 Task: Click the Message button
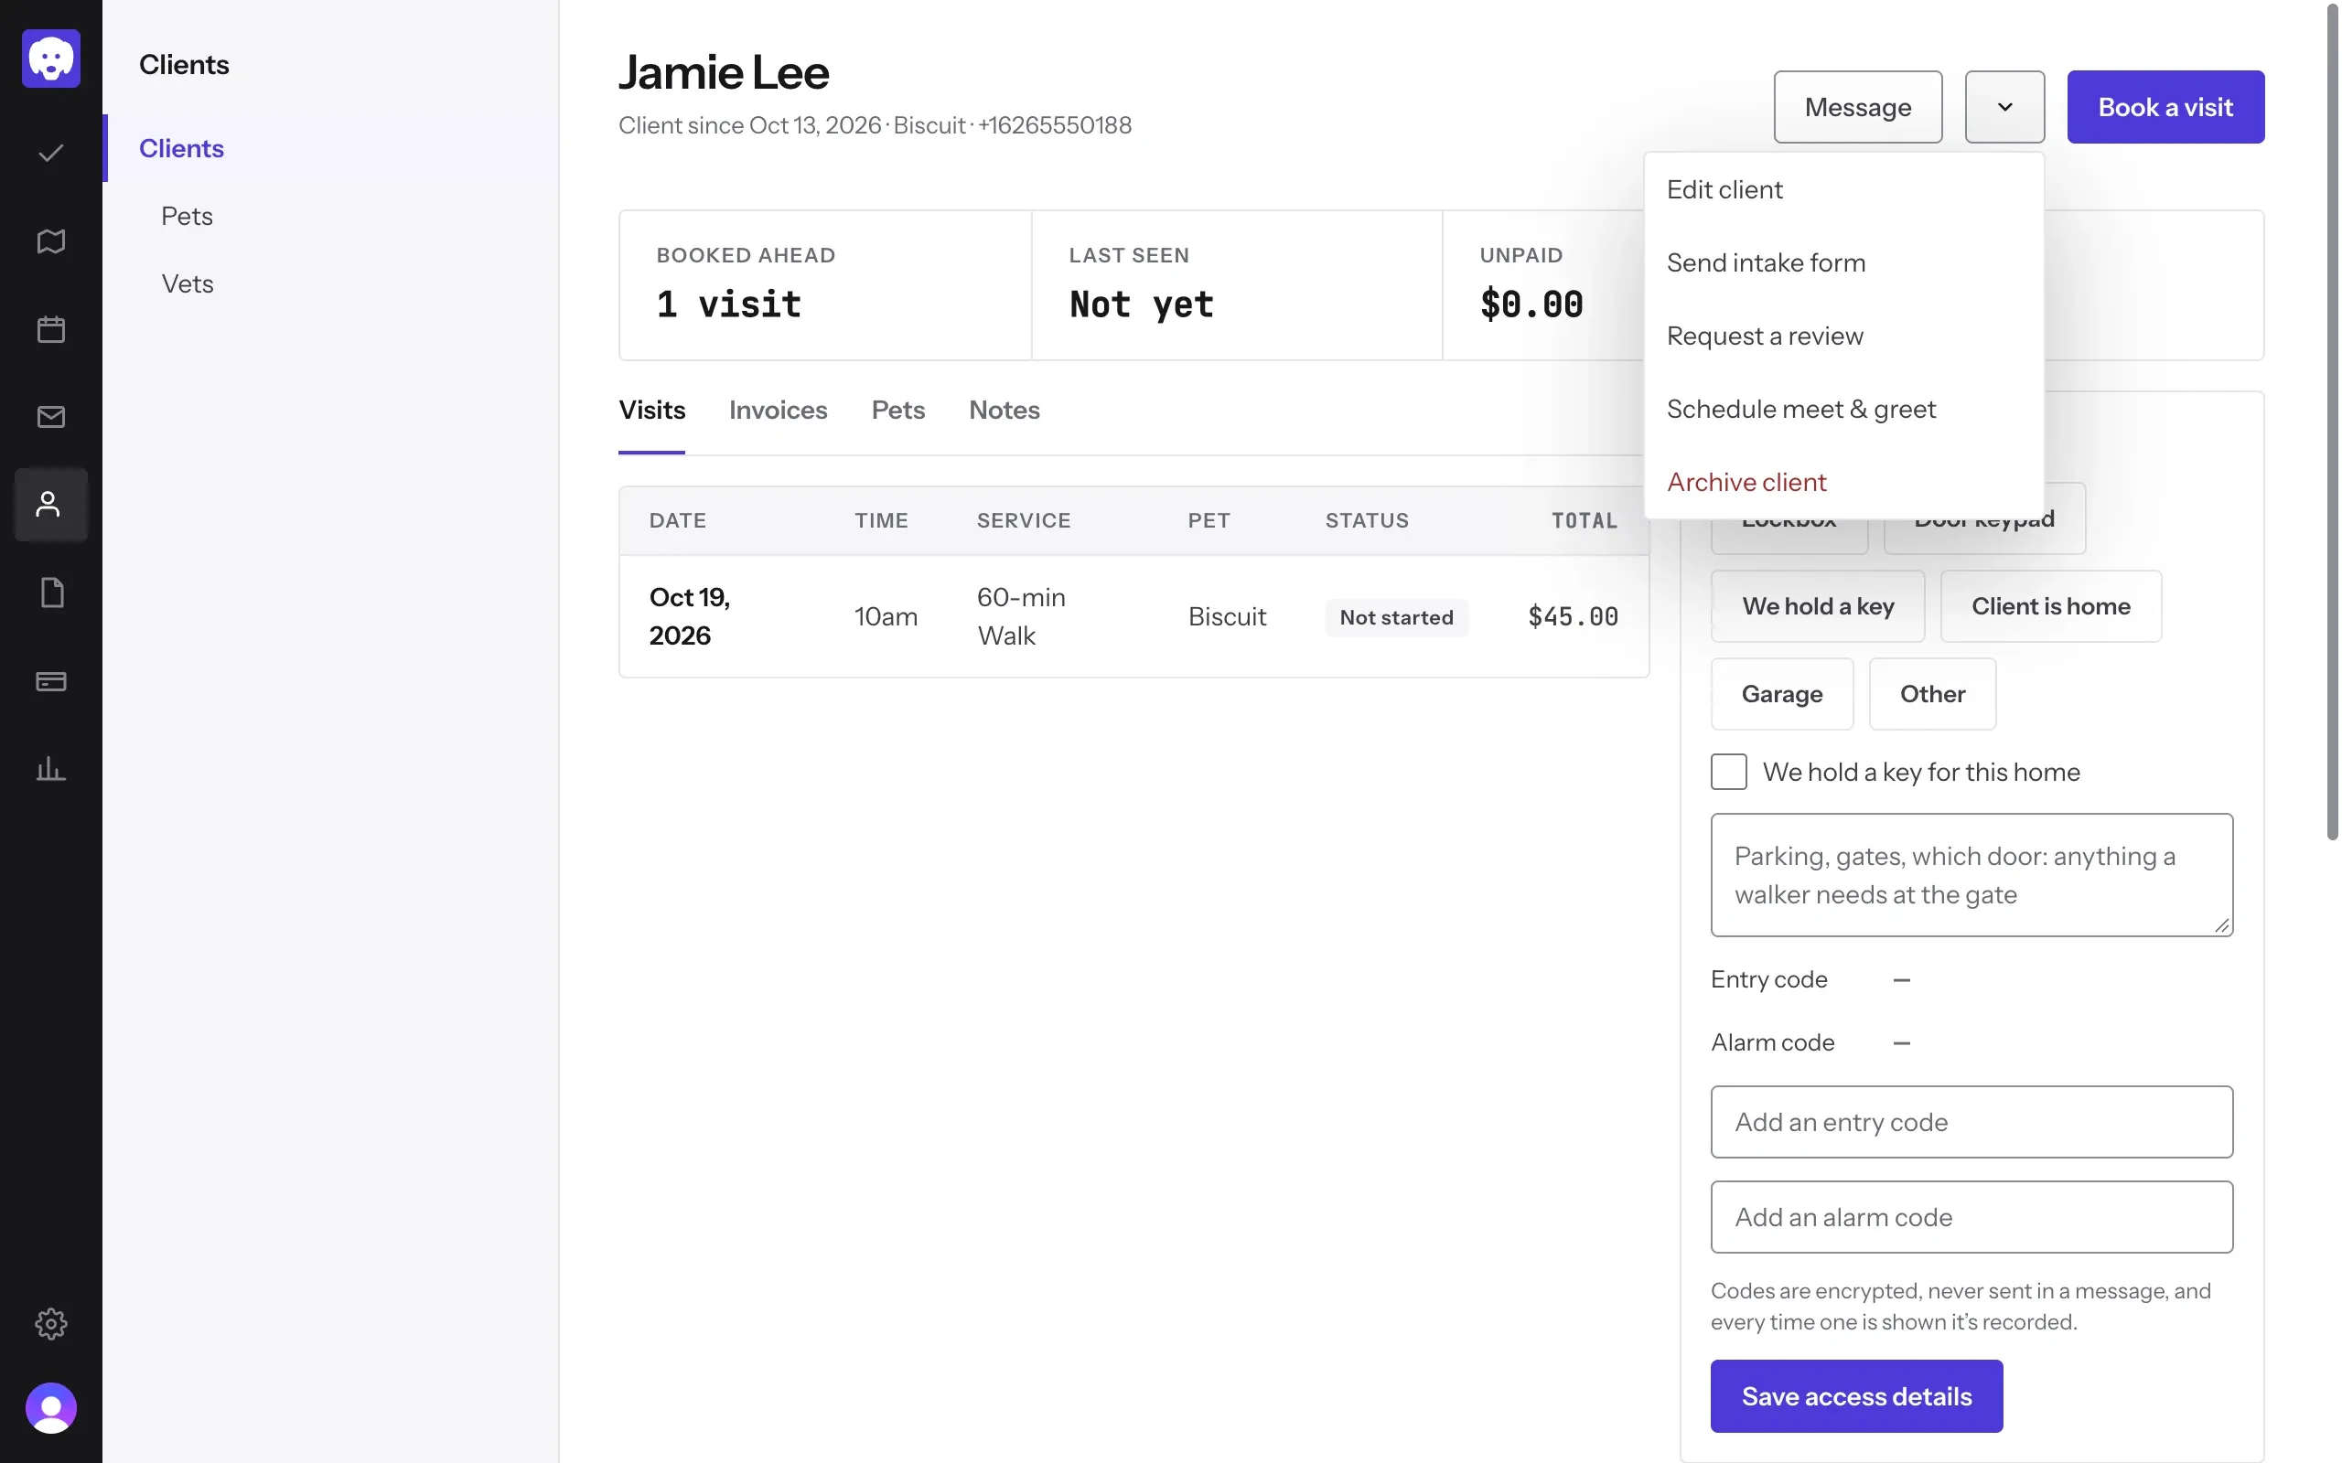point(1857,106)
